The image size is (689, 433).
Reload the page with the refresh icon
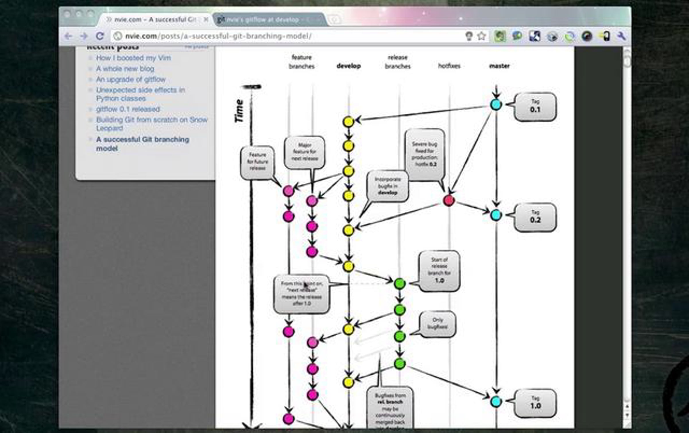100,36
